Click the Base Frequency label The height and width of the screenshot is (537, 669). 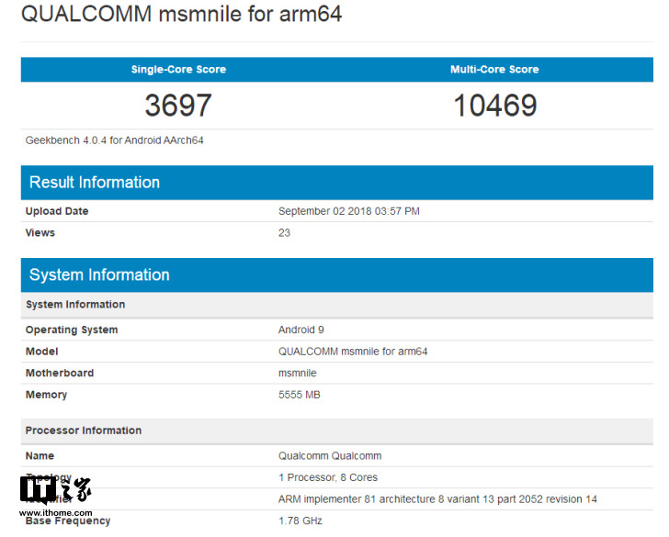[68, 521]
